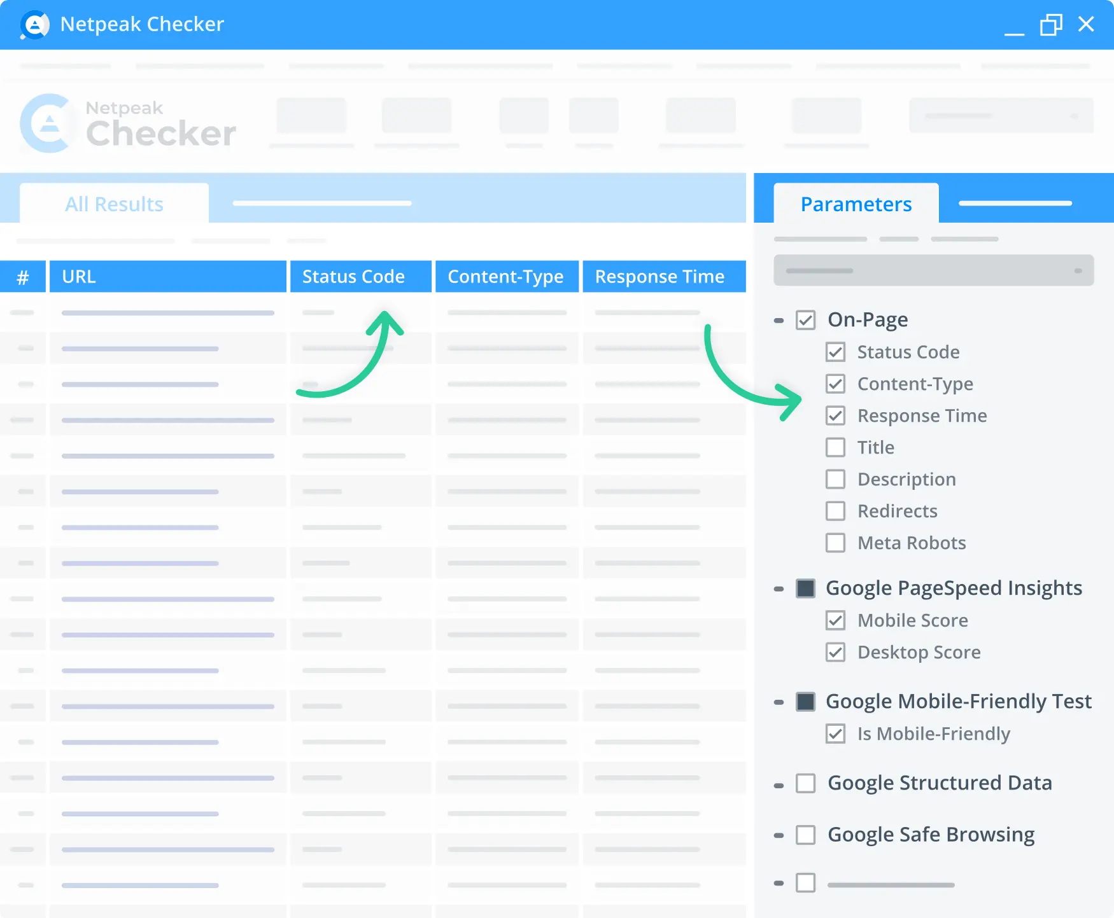Collapse the Google Safe Browsing group
1114x918 pixels.
coord(779,835)
